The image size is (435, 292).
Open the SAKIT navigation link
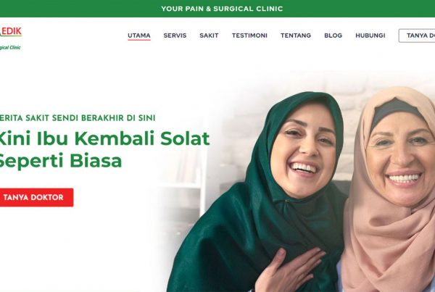pyautogui.click(x=209, y=36)
